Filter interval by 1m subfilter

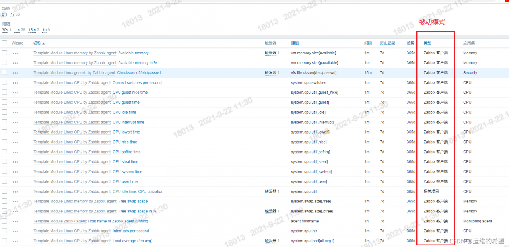coord(17,30)
